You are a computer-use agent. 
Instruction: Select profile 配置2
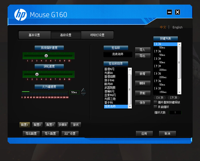coord(37,125)
